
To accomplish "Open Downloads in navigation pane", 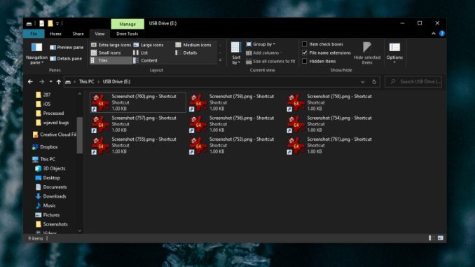I will 50,196.
